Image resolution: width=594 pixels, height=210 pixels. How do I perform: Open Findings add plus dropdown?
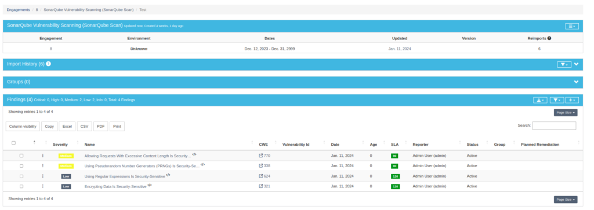(572, 100)
